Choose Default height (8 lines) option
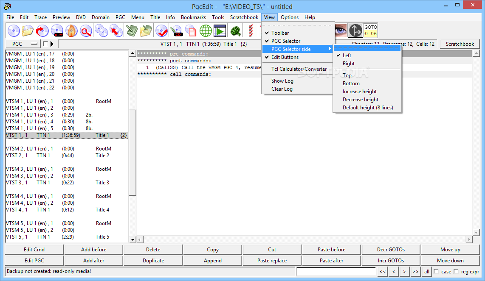This screenshot has height=281, width=485. click(x=367, y=108)
